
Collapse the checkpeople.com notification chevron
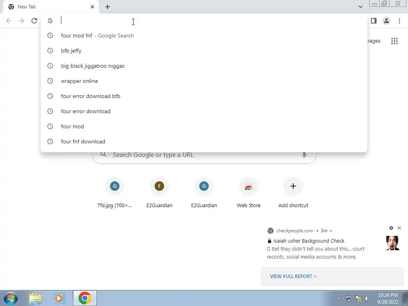click(x=331, y=231)
